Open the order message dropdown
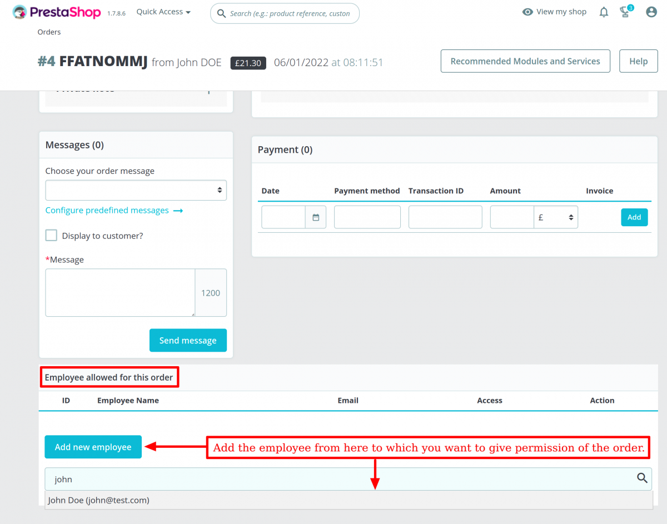 [x=136, y=190]
